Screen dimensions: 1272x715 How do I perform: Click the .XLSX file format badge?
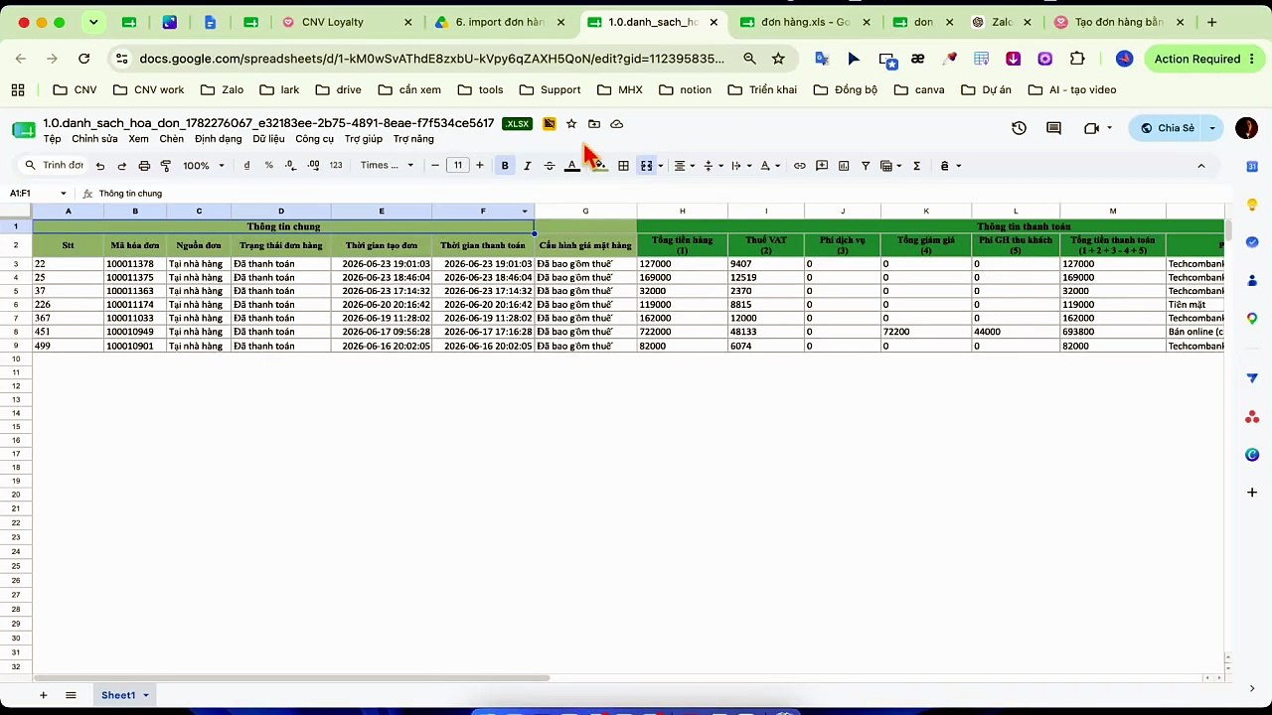coord(518,124)
